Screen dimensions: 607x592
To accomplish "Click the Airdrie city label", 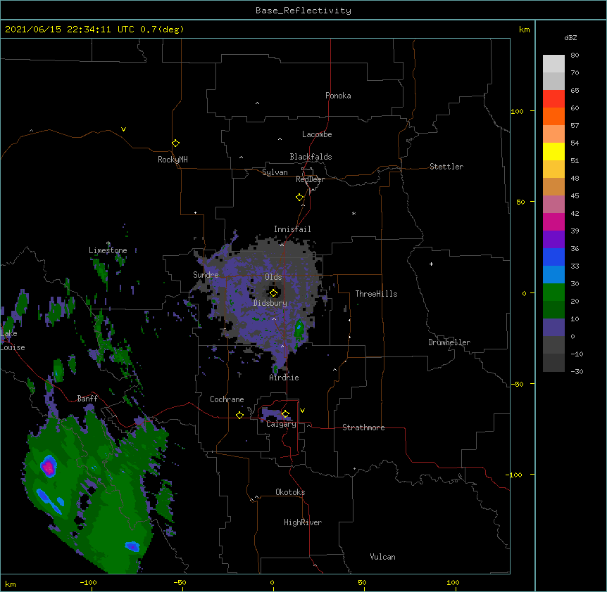I will pyautogui.click(x=284, y=378).
